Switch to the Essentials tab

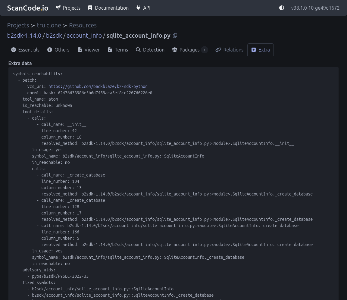(25, 50)
